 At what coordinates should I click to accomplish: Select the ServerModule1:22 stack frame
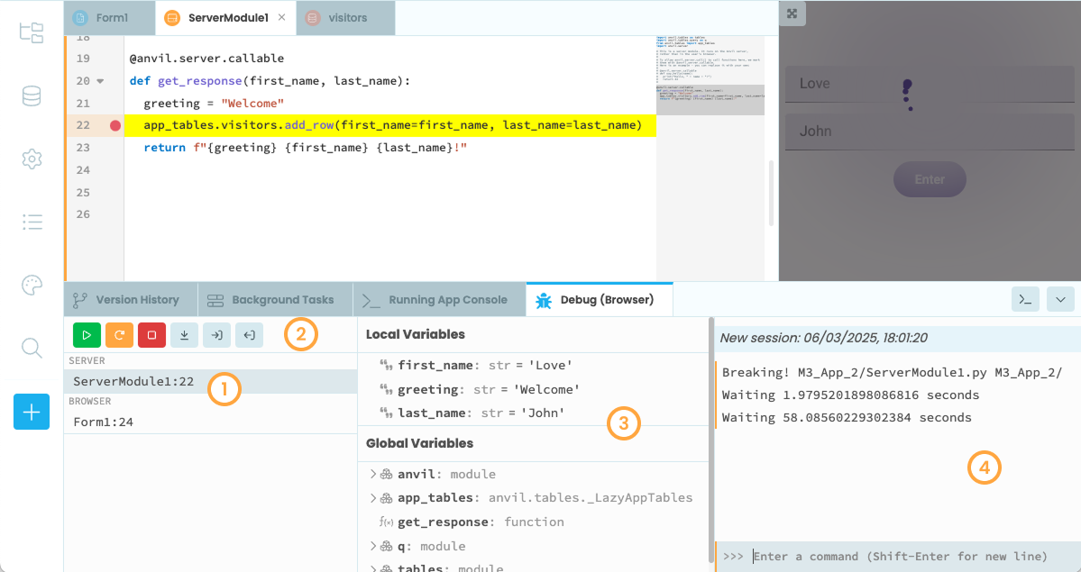[210, 382]
